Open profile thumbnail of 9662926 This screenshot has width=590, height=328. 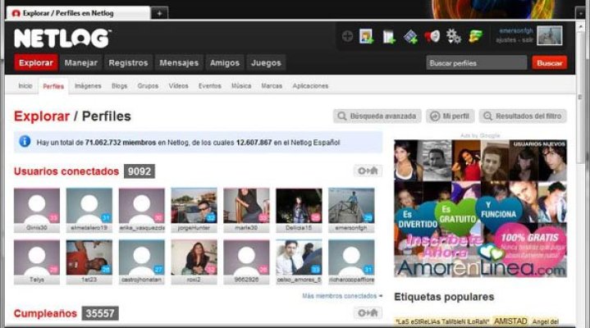246,257
